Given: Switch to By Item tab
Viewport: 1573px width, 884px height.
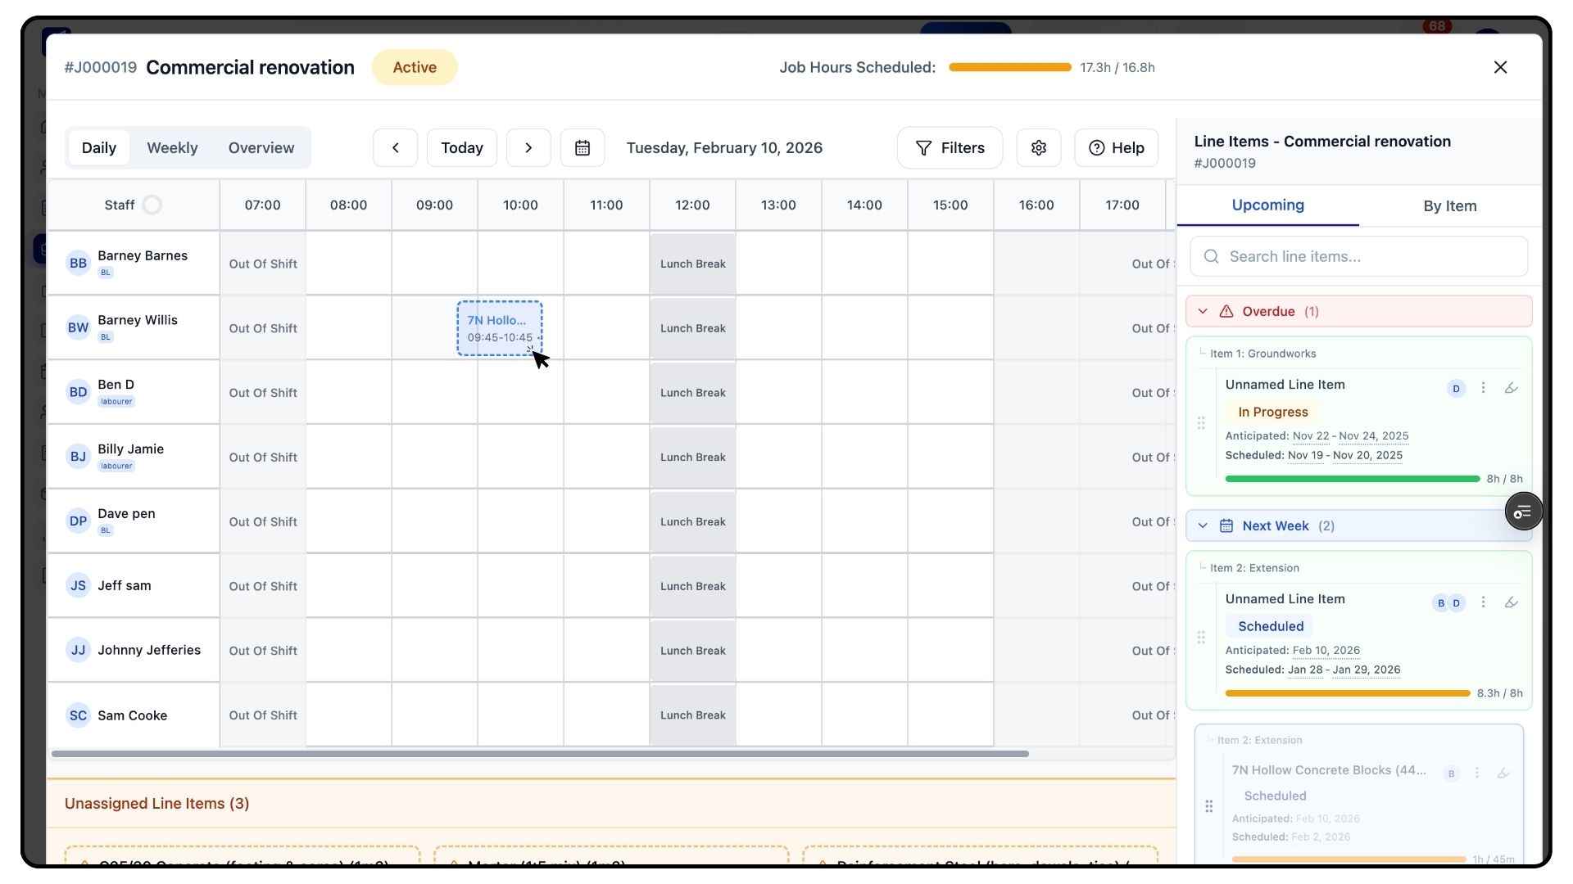Looking at the screenshot, I should [x=1449, y=206].
